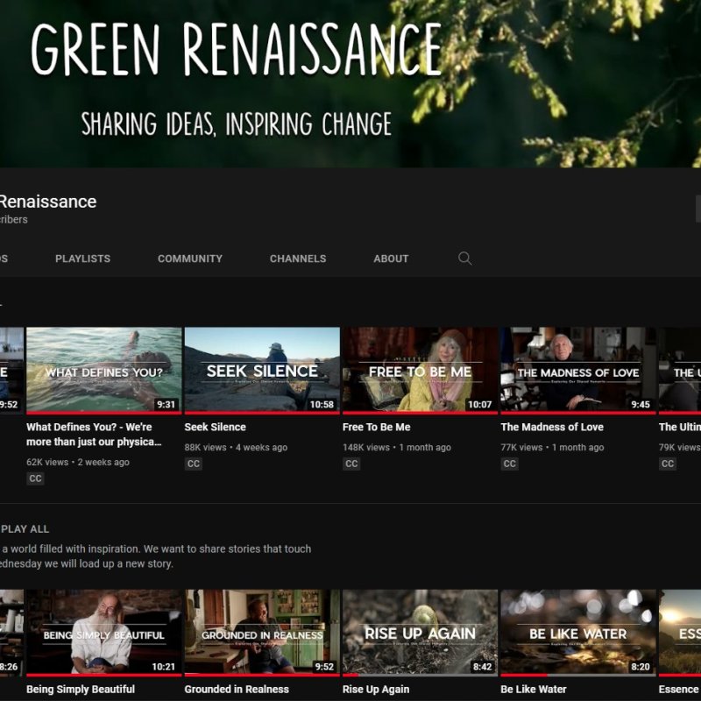Open the About tab

point(391,258)
